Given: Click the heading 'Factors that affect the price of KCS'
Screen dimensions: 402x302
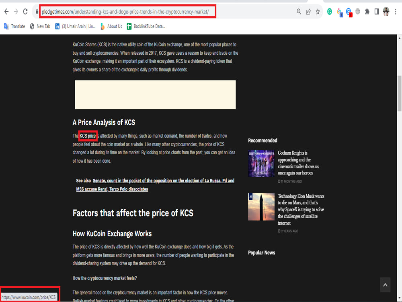Looking at the screenshot, I should [133, 213].
